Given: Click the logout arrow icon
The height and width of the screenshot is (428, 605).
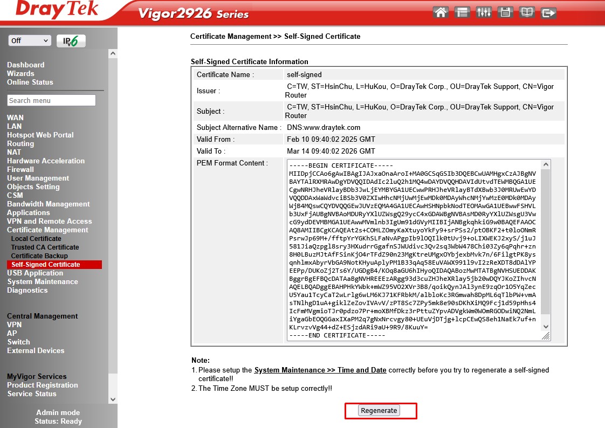Looking at the screenshot, I should [548, 12].
